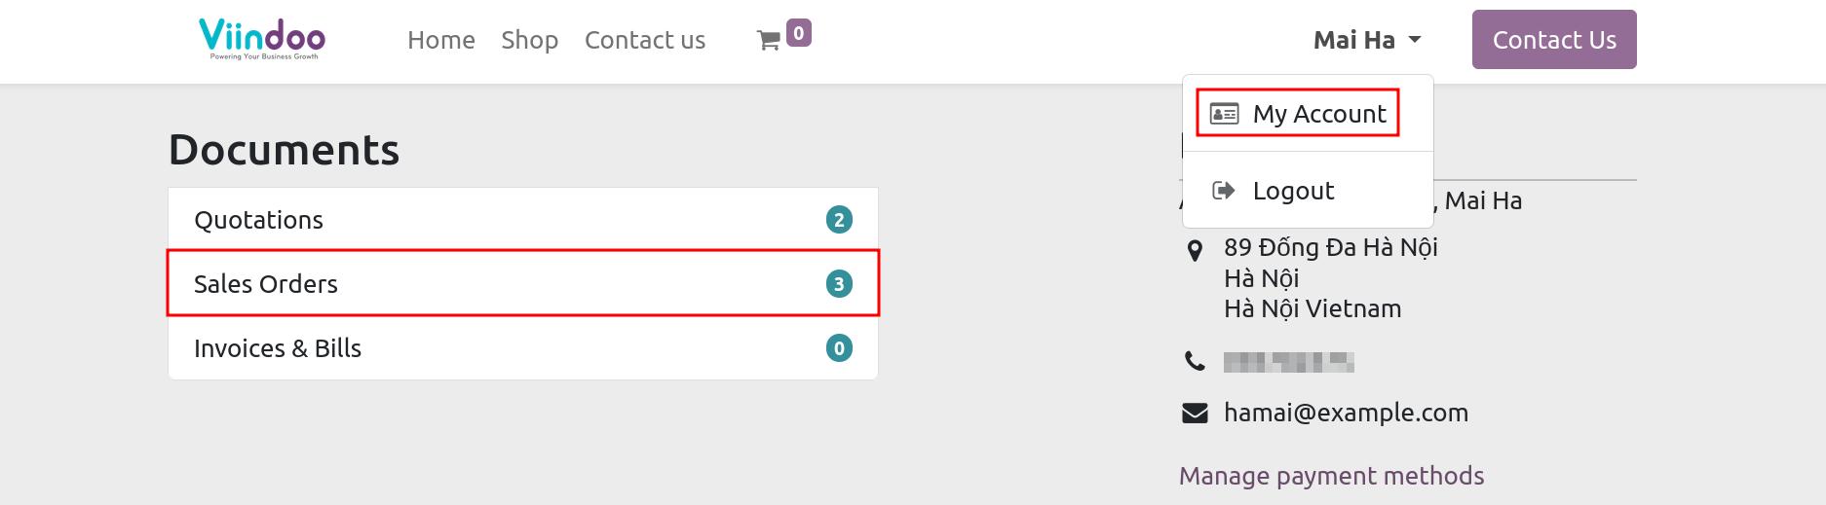Click the address map pin icon
This screenshot has height=505, width=1826.
(x=1195, y=250)
